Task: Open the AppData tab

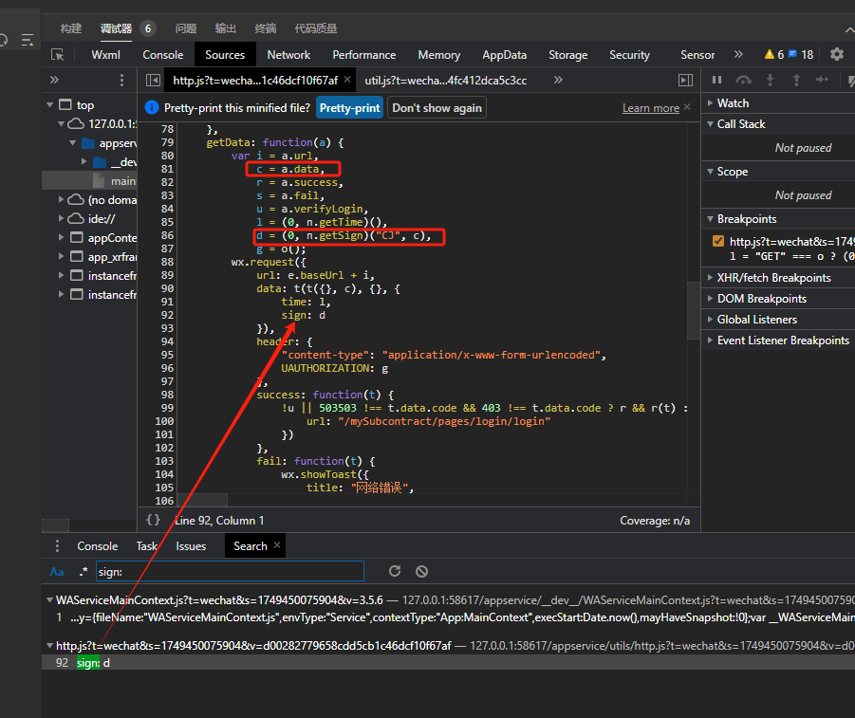Action: [x=505, y=54]
